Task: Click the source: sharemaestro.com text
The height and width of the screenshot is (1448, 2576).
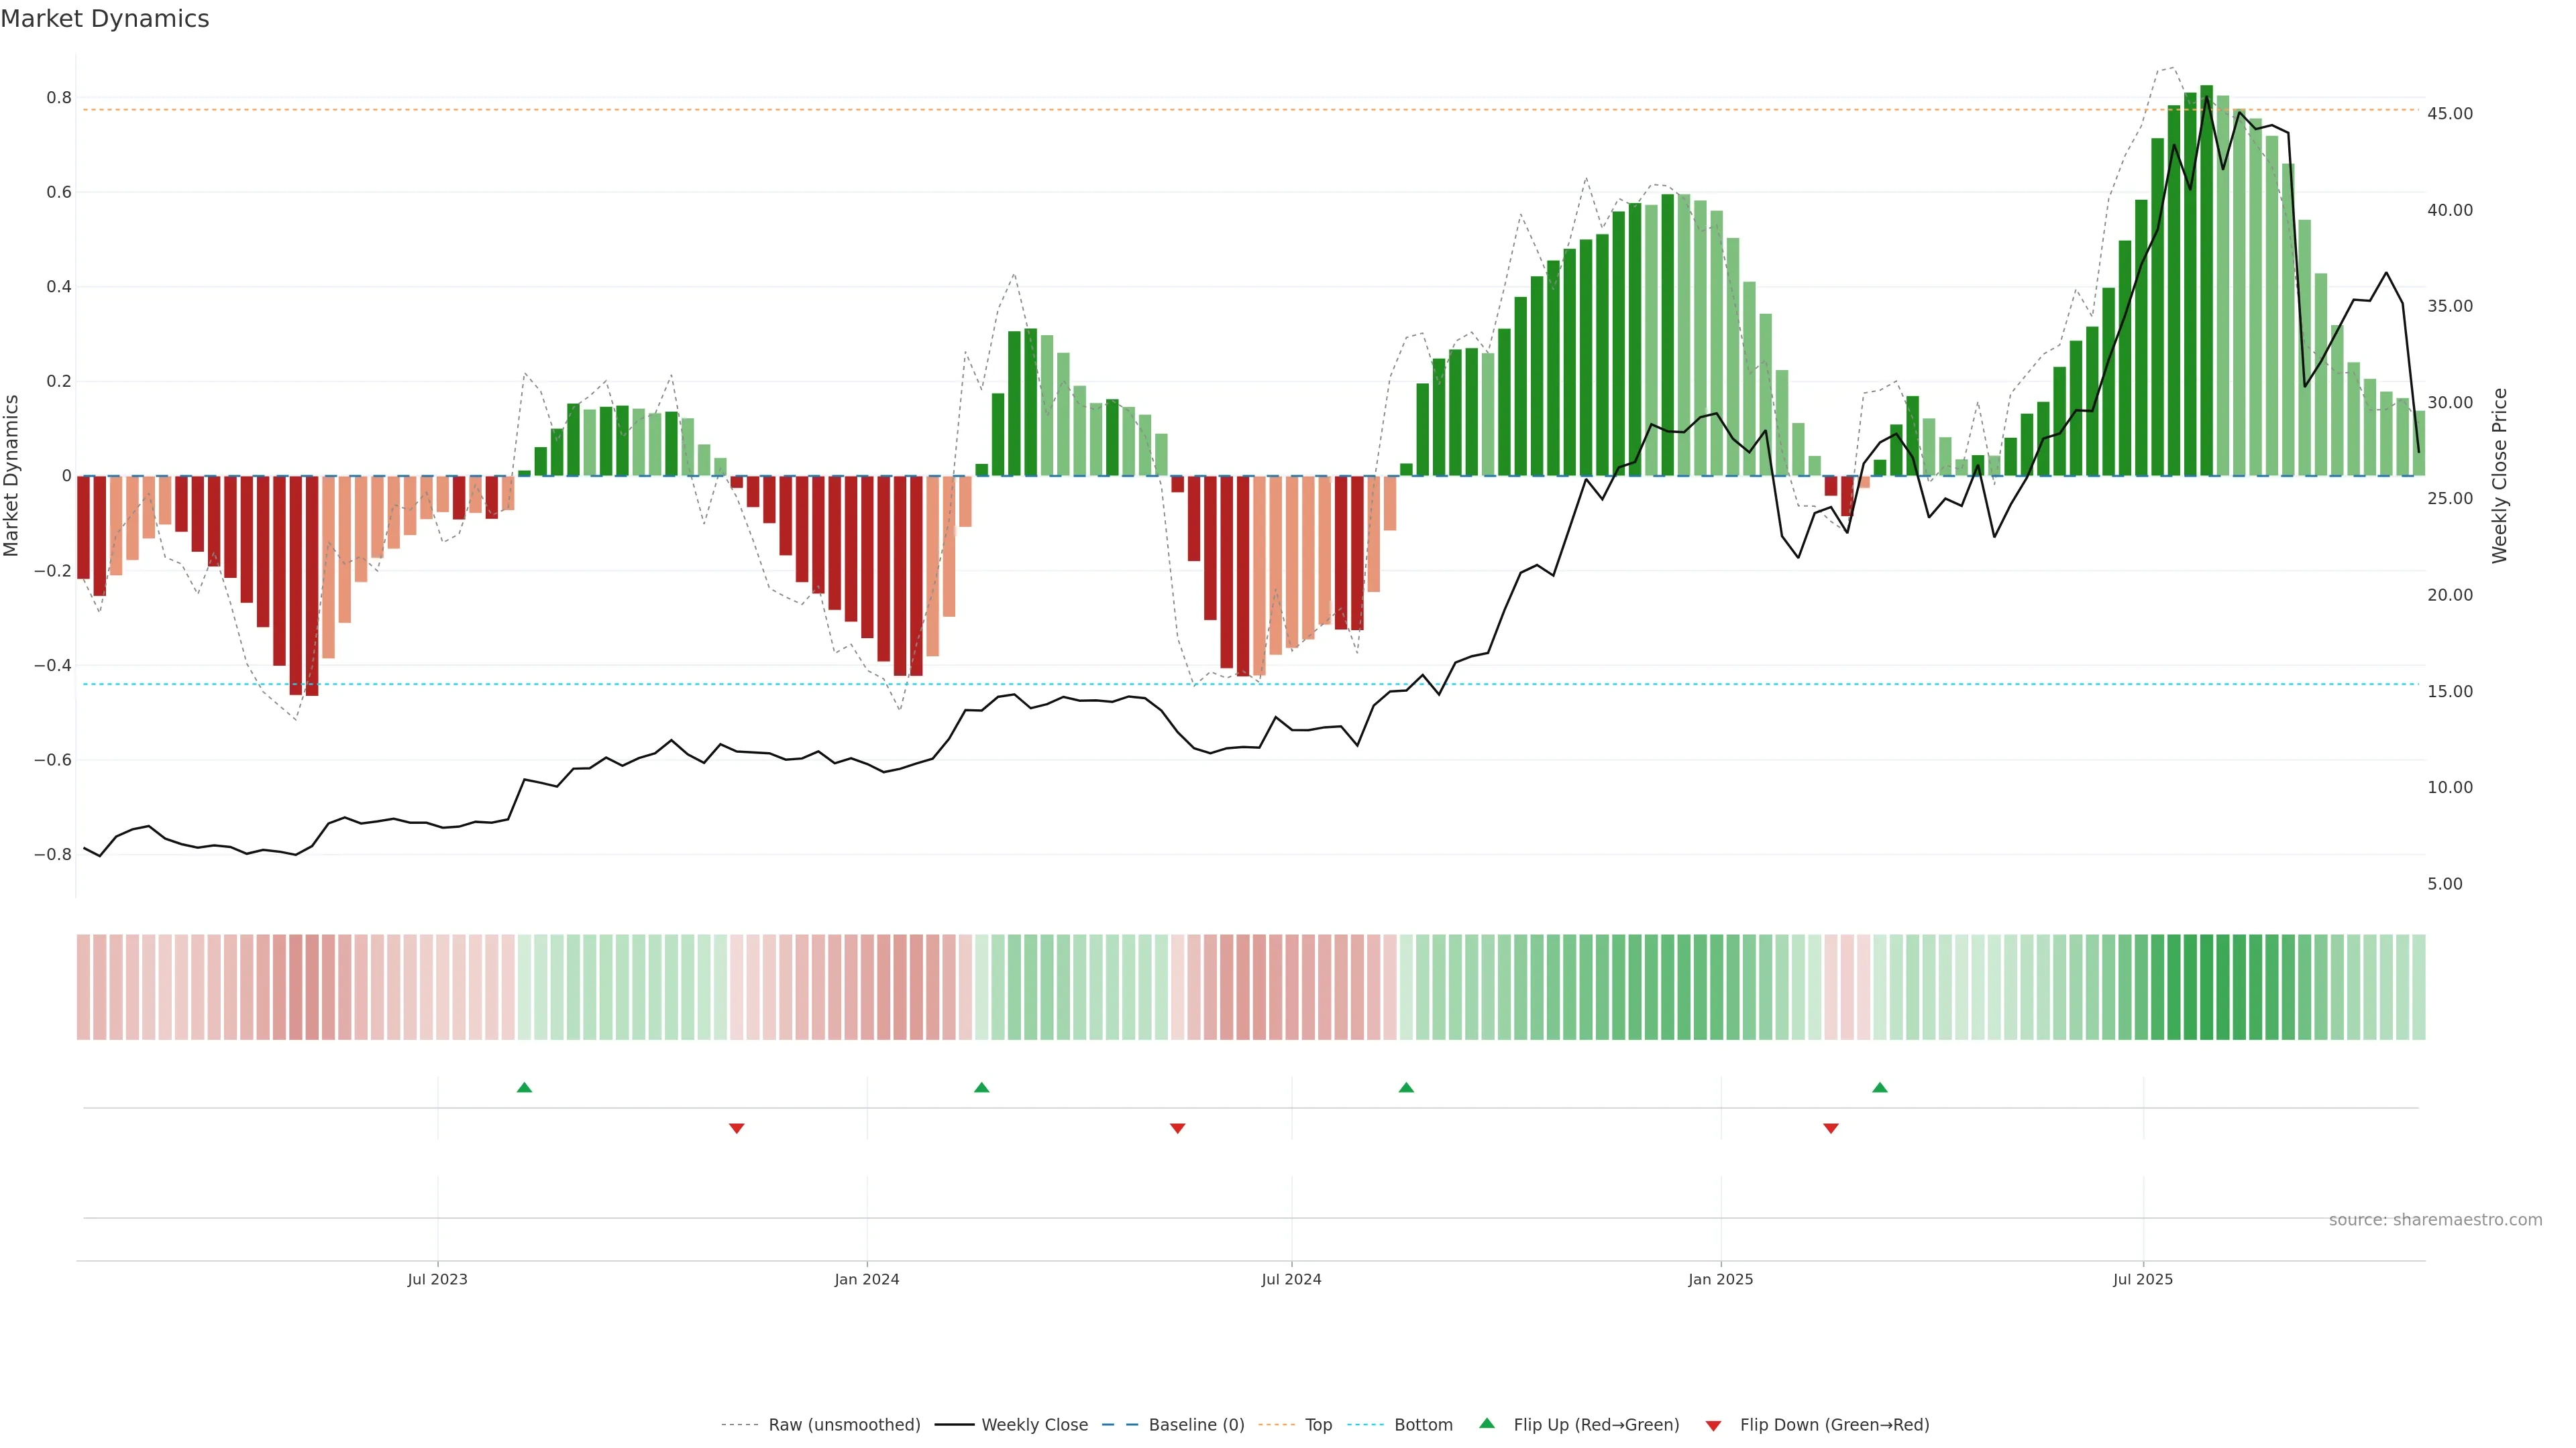Action: 2435,1220
